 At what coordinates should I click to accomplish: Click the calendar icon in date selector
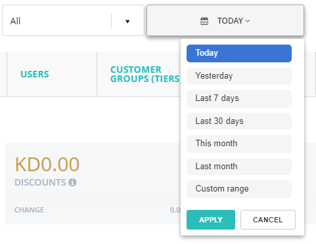204,21
